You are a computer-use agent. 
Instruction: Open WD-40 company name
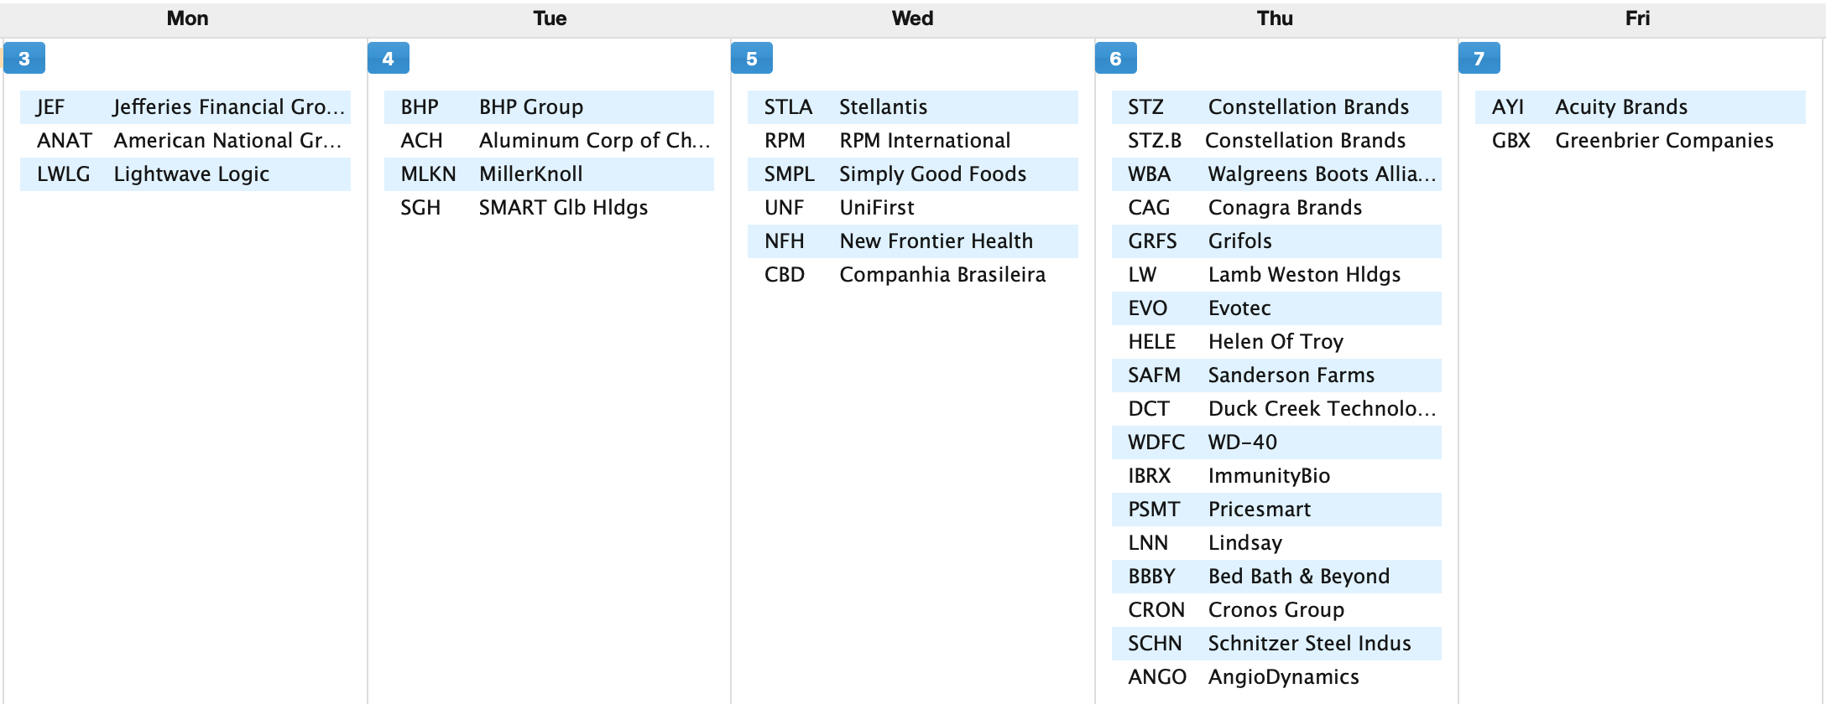tap(1243, 443)
